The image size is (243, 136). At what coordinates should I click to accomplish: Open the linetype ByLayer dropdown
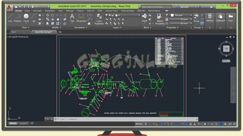[x=181, y=23]
